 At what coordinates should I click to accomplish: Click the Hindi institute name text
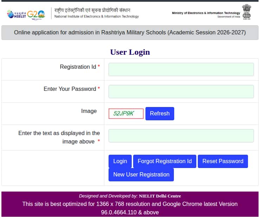tap(92, 10)
